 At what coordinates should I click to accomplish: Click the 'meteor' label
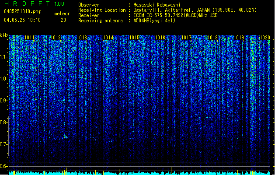[62, 14]
